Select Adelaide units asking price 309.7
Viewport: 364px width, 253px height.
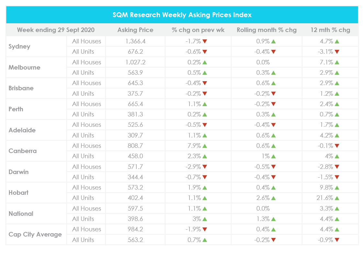pos(135,136)
